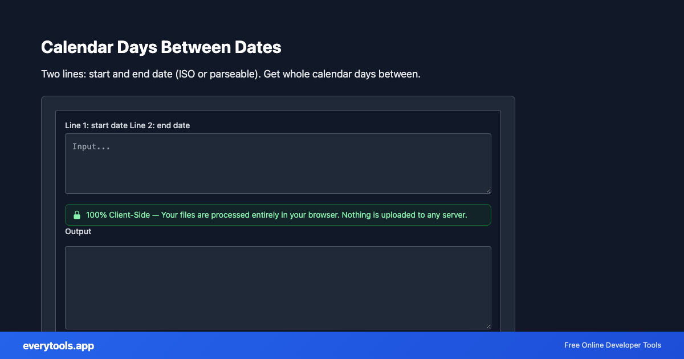Screen dimensions: 684x359
Task: Click the resize grip on the Output textarea
Action: (488, 325)
